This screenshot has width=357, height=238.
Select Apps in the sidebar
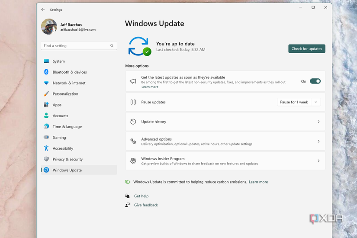tap(79, 105)
